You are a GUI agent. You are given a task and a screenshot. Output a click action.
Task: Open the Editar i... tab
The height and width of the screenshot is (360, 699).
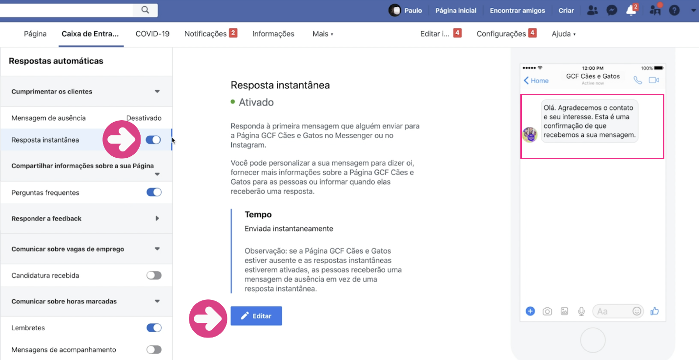tap(441, 34)
